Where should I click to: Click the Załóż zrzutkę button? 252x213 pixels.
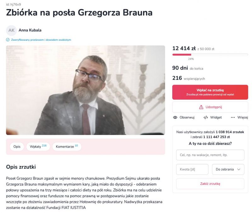(210, 184)
